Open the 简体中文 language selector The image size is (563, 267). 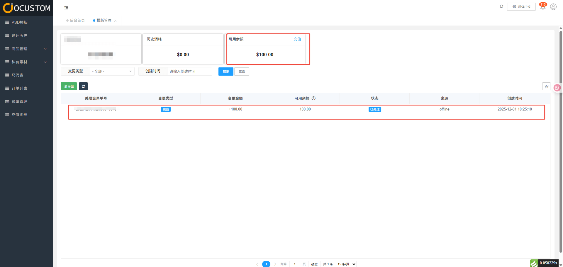(x=521, y=7)
